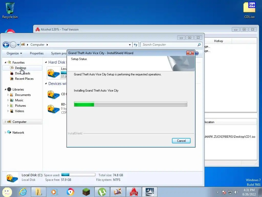Click Cancel in InstallShield Wizard

tap(181, 141)
